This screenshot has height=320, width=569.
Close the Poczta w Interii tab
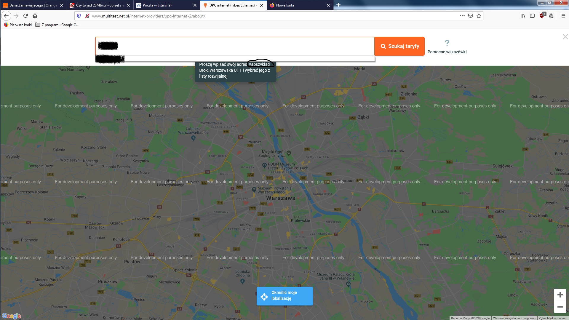pos(195,5)
